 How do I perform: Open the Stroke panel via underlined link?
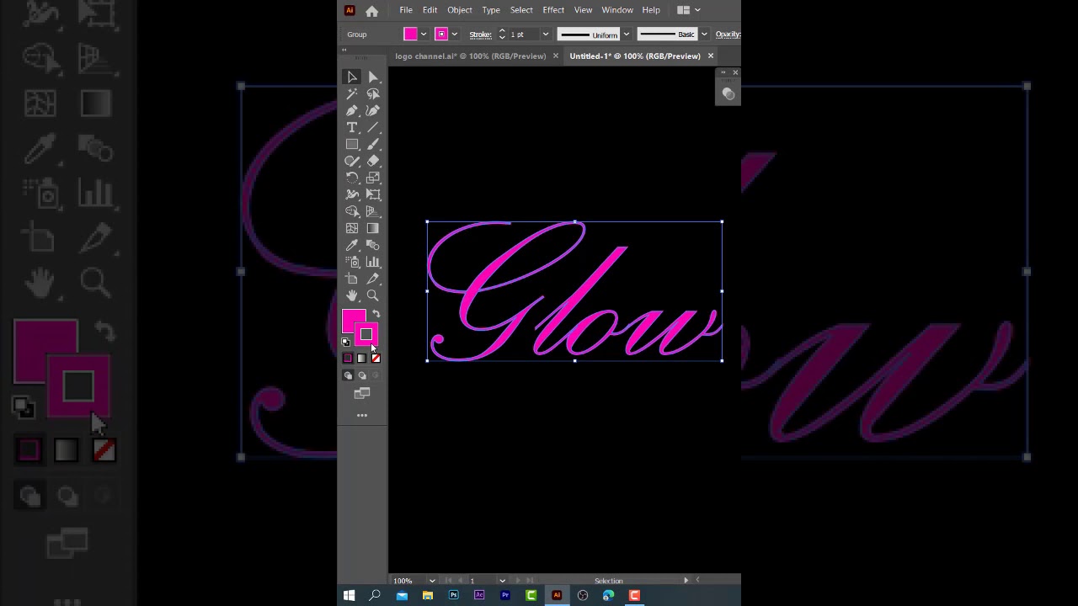point(480,34)
